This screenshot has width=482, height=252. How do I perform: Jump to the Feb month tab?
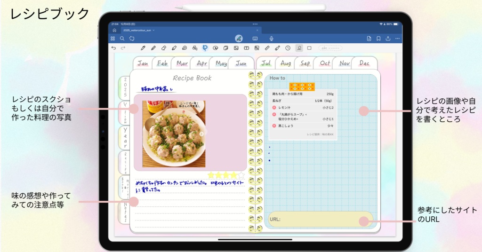tap(162, 63)
